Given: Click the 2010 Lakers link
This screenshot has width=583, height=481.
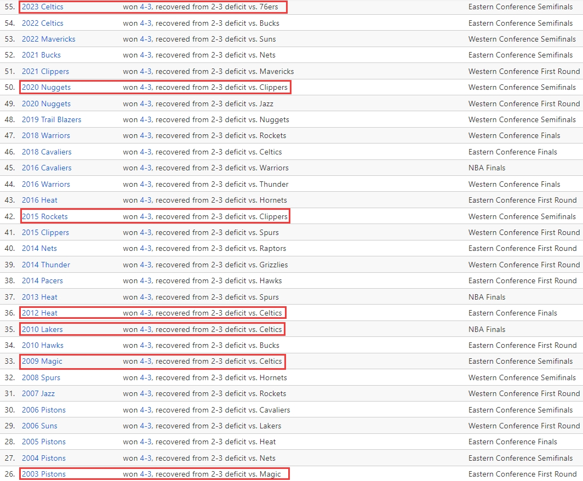Looking at the screenshot, I should click(42, 330).
